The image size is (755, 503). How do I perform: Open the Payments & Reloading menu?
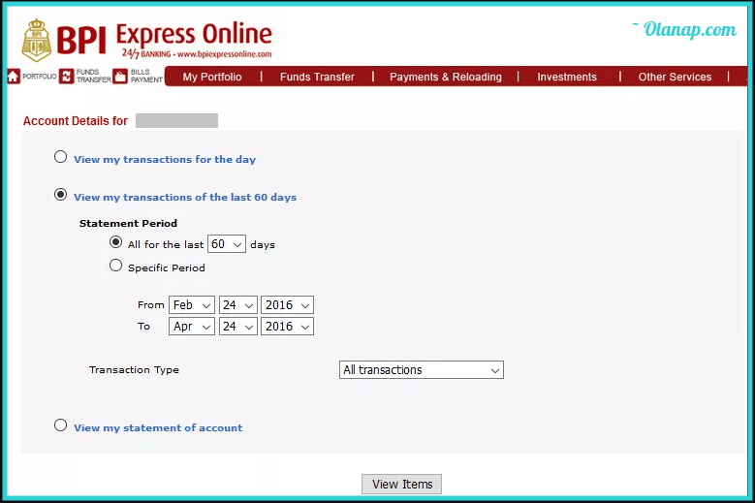(446, 77)
